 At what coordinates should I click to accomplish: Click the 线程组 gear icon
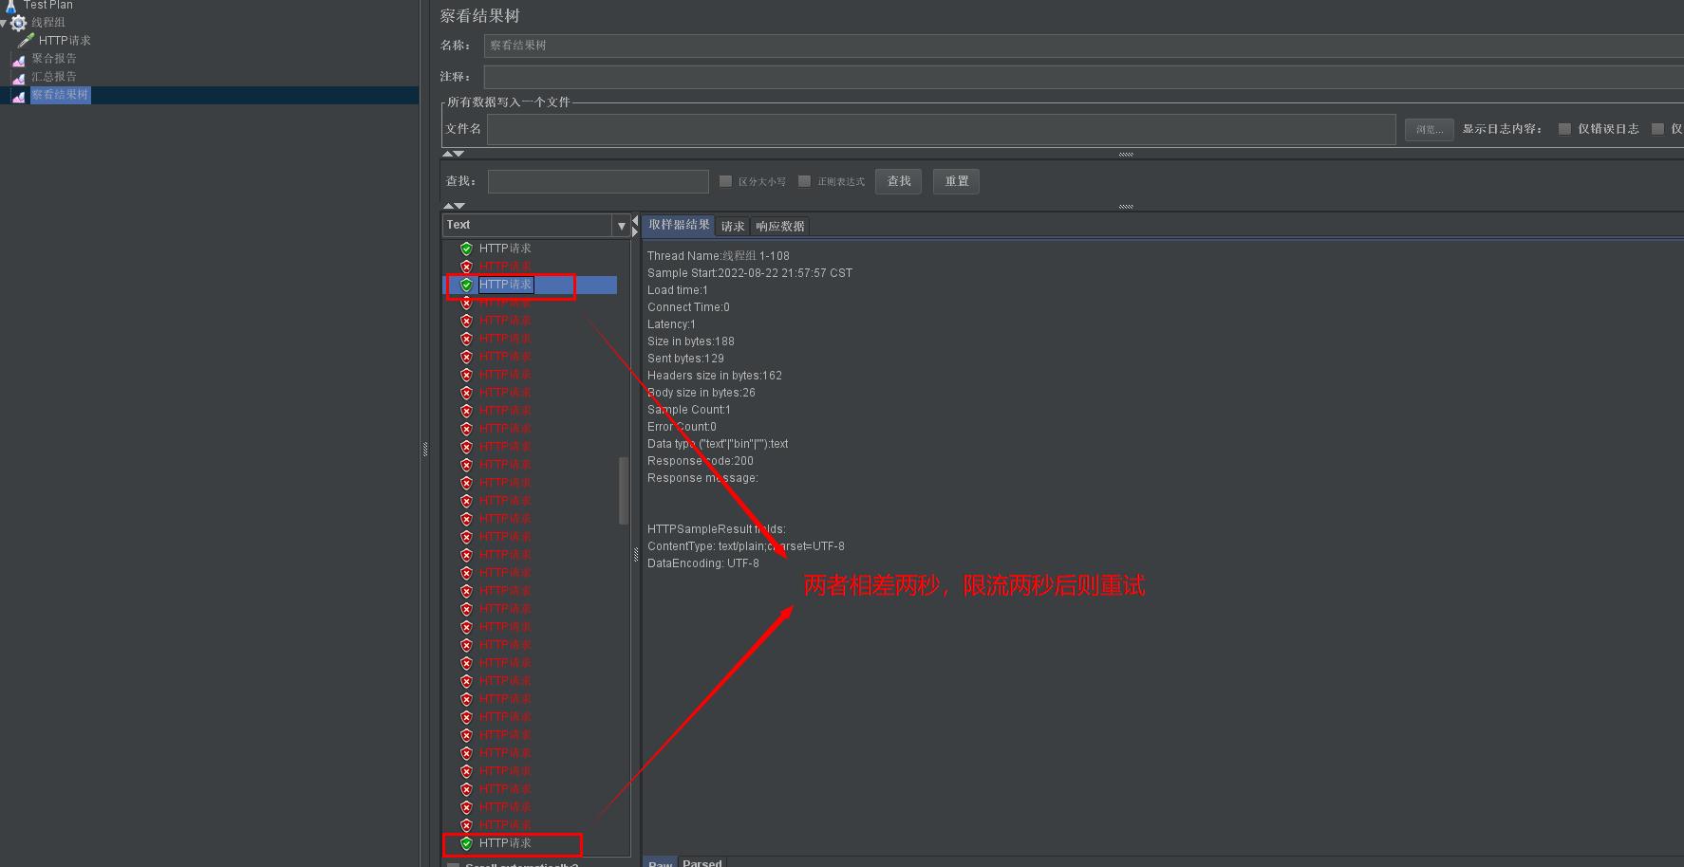pos(18,23)
